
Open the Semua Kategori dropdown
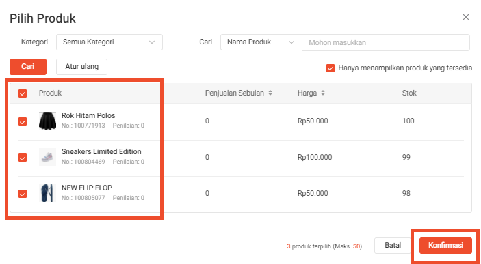point(109,42)
